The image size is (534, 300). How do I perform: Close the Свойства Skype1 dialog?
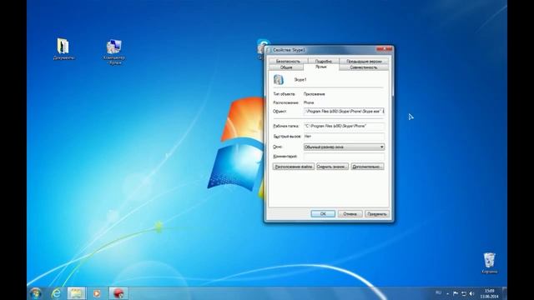click(x=384, y=49)
